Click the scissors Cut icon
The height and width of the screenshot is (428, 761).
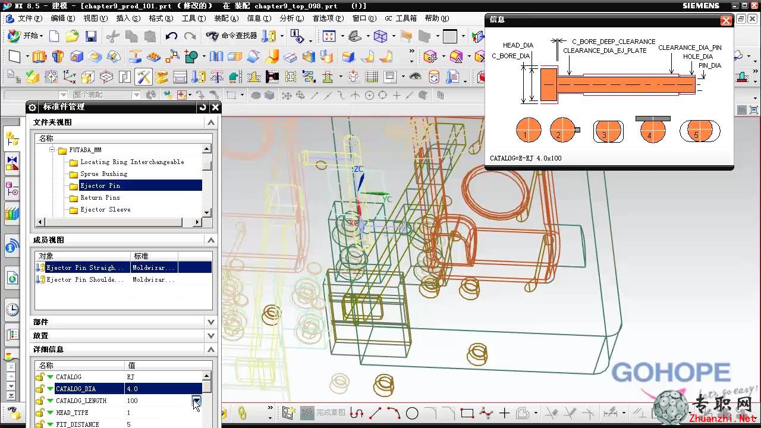(112, 36)
